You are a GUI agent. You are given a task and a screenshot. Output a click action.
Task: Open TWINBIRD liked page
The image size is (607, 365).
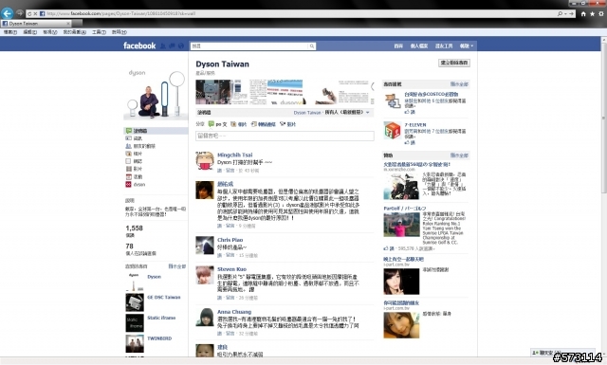click(159, 338)
